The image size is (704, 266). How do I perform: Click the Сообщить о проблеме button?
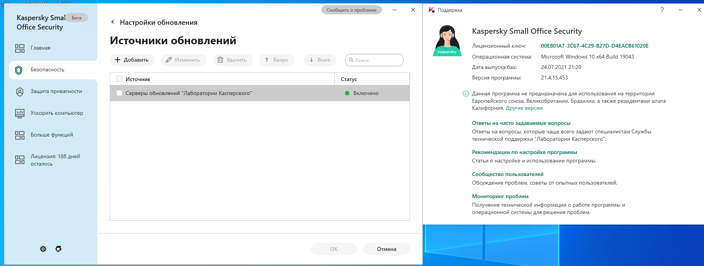click(x=351, y=10)
